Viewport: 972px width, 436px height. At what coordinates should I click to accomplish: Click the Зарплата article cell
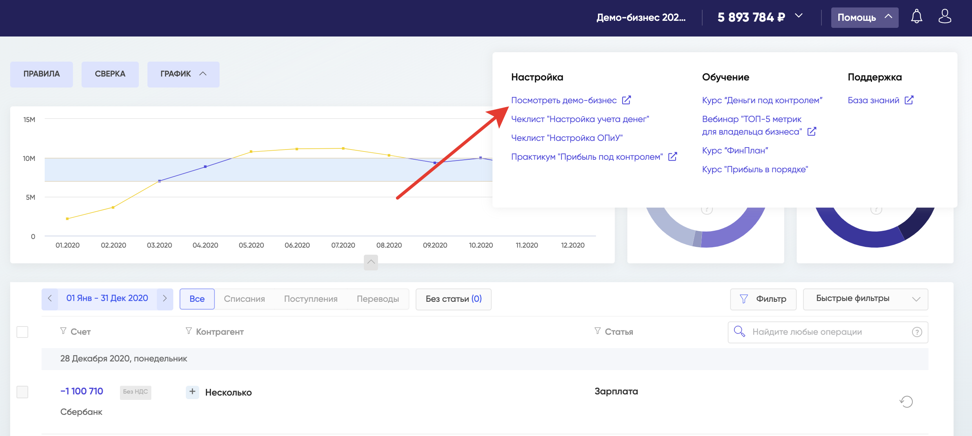pos(616,391)
